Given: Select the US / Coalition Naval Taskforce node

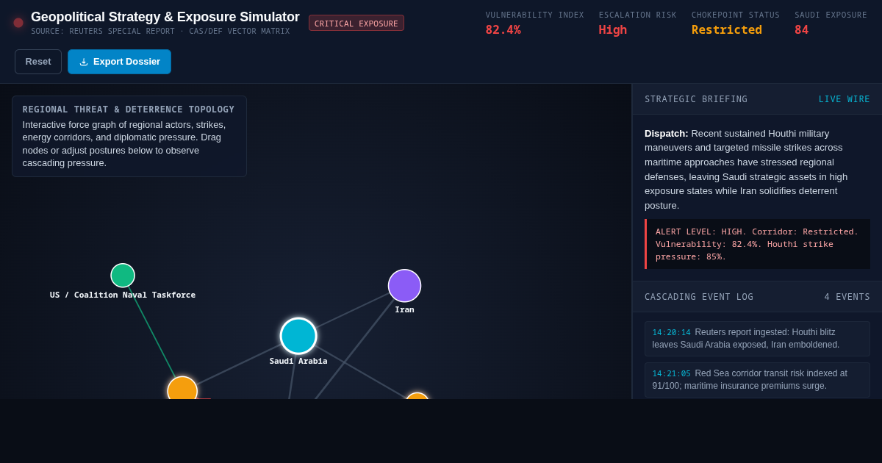Looking at the screenshot, I should click(123, 276).
